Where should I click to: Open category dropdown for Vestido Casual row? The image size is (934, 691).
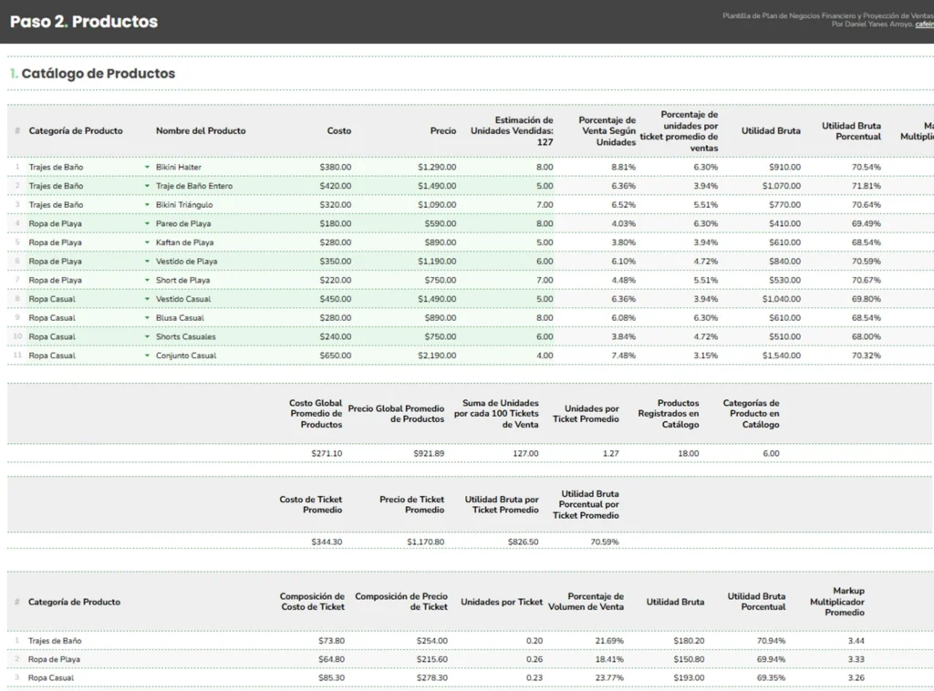pyautogui.click(x=147, y=299)
